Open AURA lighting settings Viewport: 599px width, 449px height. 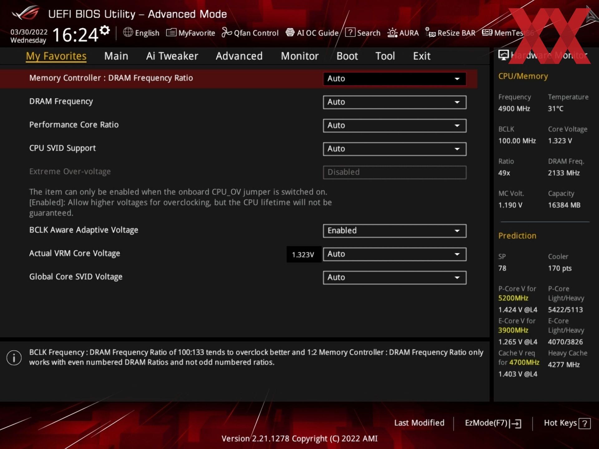tap(392, 33)
